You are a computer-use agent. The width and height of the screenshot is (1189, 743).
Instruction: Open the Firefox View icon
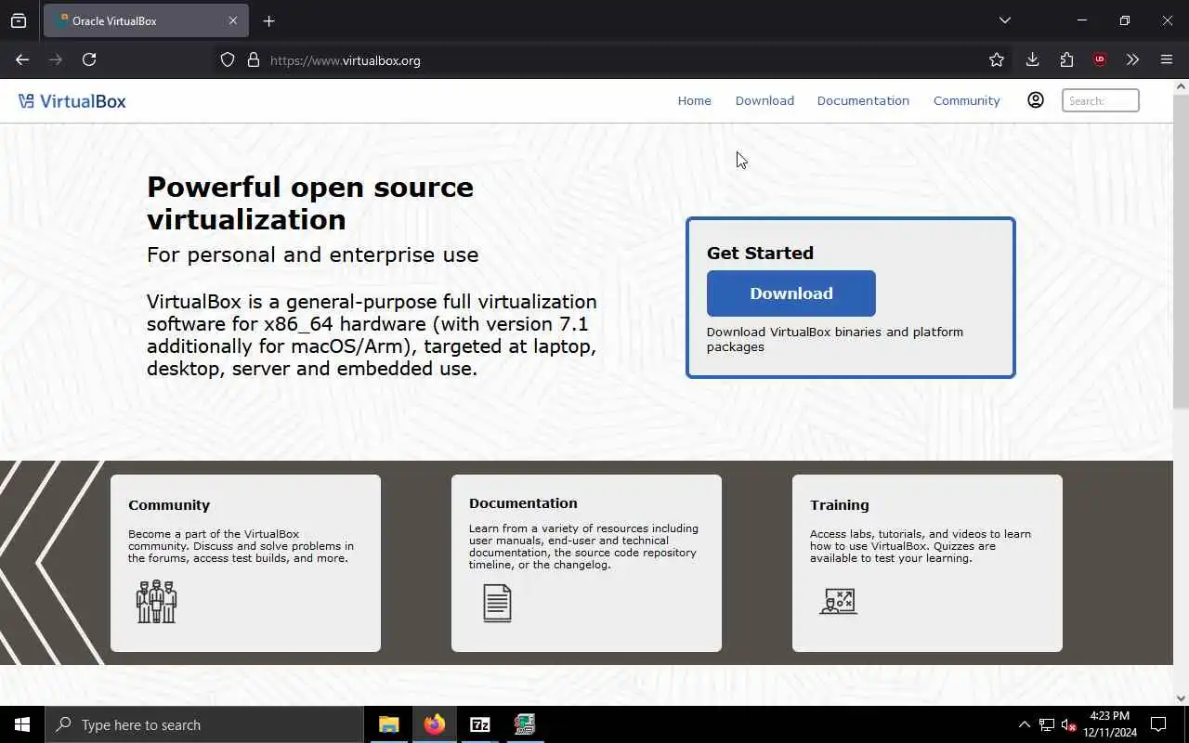point(19,20)
